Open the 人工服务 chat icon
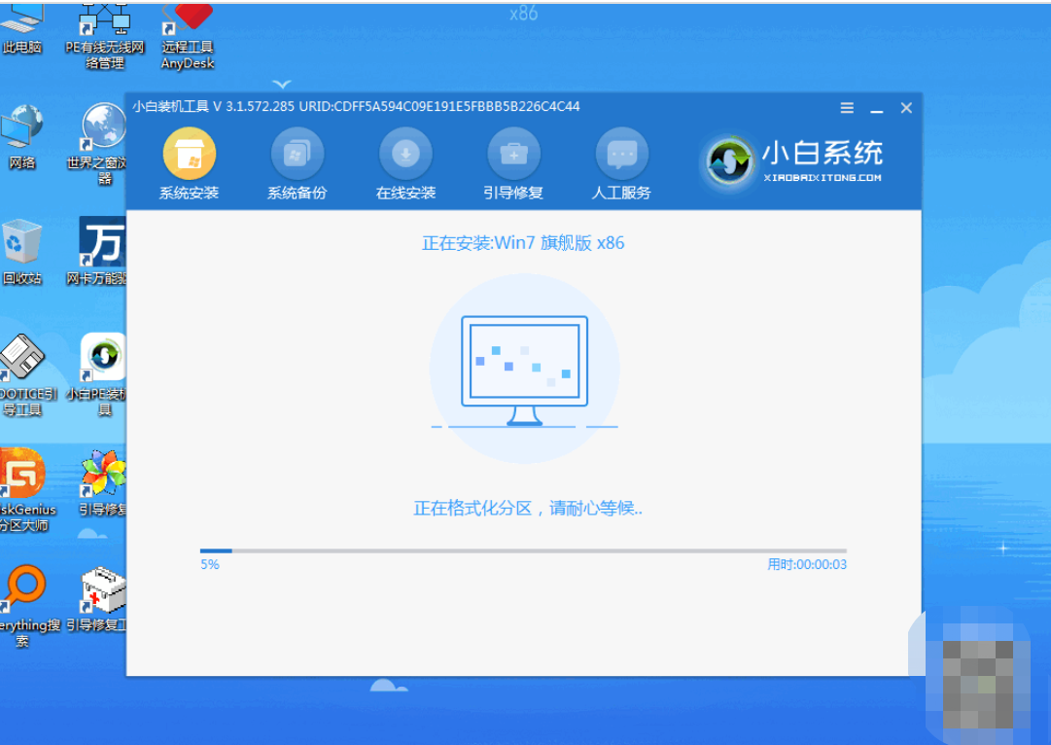Viewport: 1051px width, 745px height. tap(621, 154)
